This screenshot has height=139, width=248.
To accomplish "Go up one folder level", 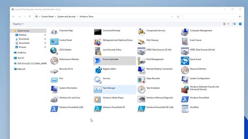I will pos(29,17).
